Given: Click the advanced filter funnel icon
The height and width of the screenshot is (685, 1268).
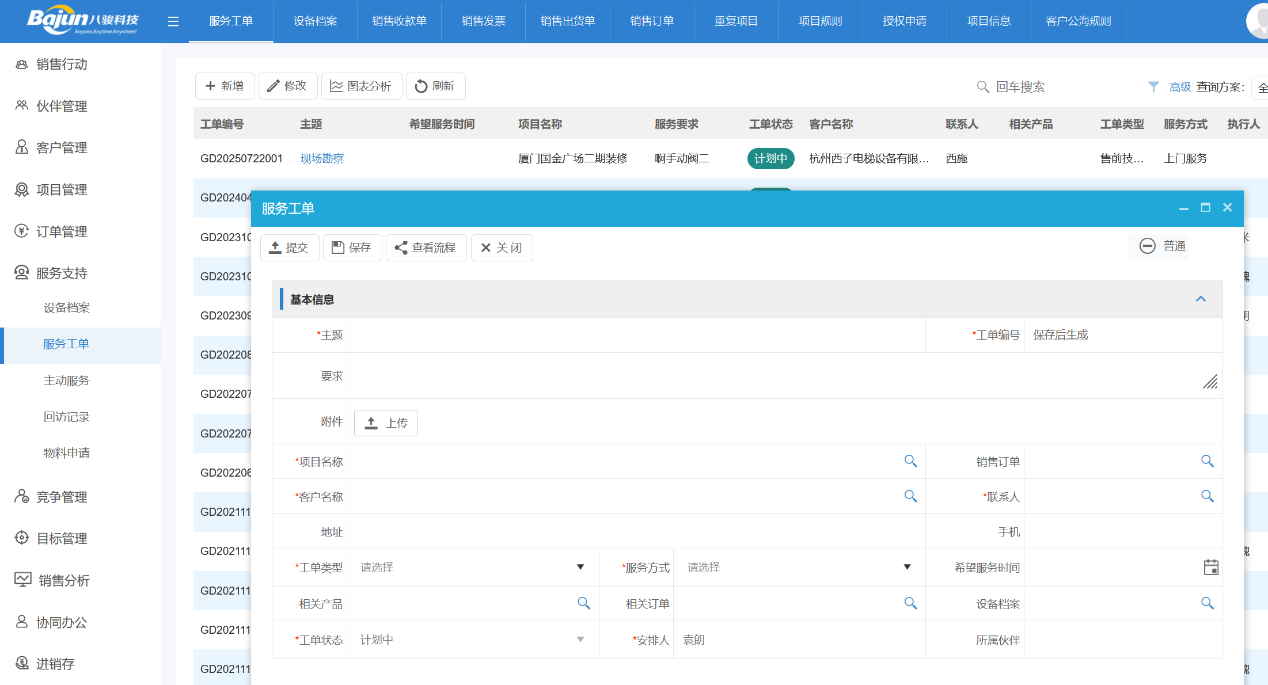Looking at the screenshot, I should (x=1153, y=86).
